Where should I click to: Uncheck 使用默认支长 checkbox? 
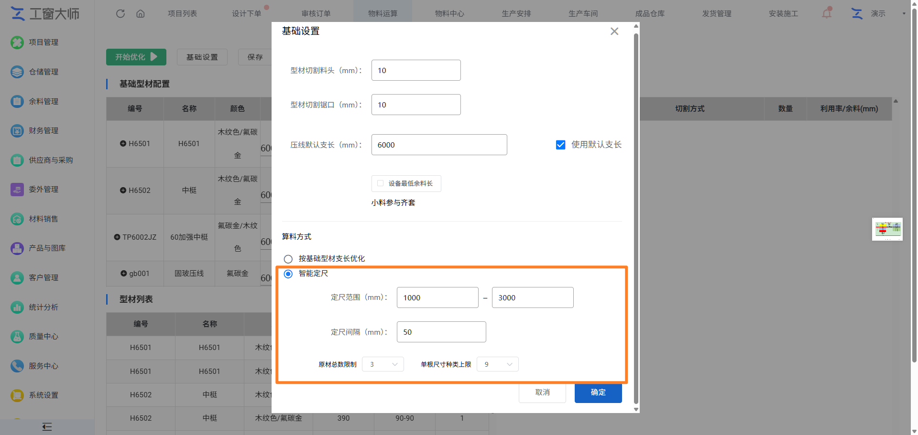tap(560, 145)
